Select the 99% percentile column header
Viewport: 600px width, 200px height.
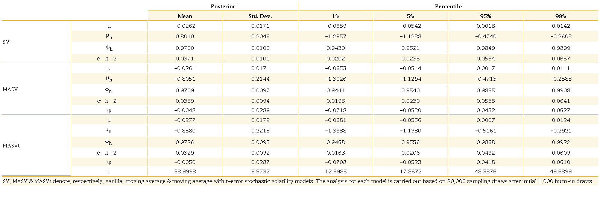pyautogui.click(x=561, y=16)
